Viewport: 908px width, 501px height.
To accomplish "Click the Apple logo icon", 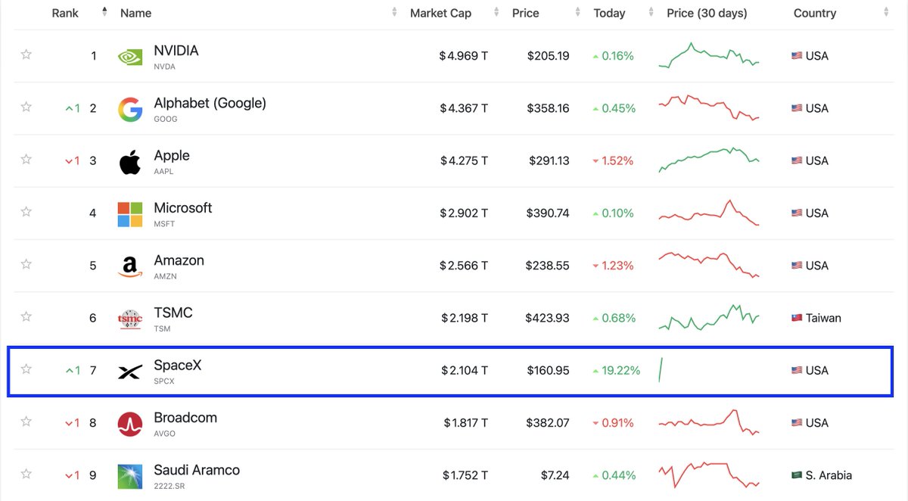I will (130, 161).
